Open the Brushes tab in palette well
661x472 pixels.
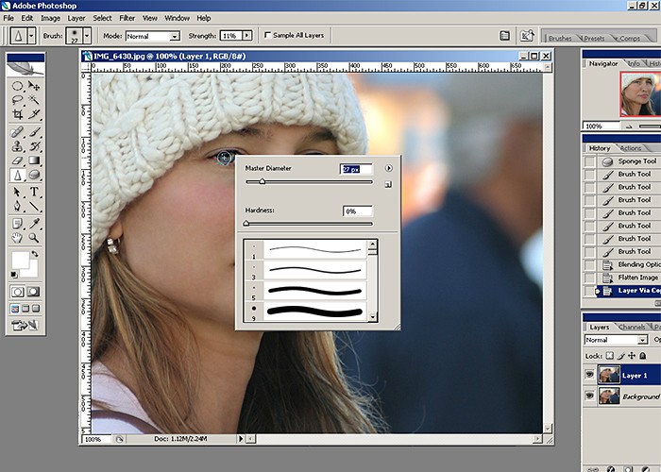click(560, 38)
